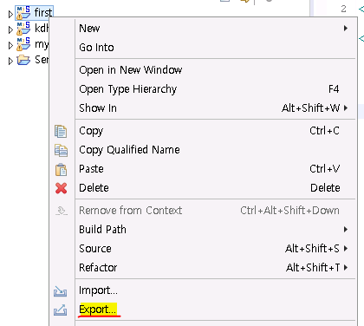Click the 'kd' project icon in tree

23,29
